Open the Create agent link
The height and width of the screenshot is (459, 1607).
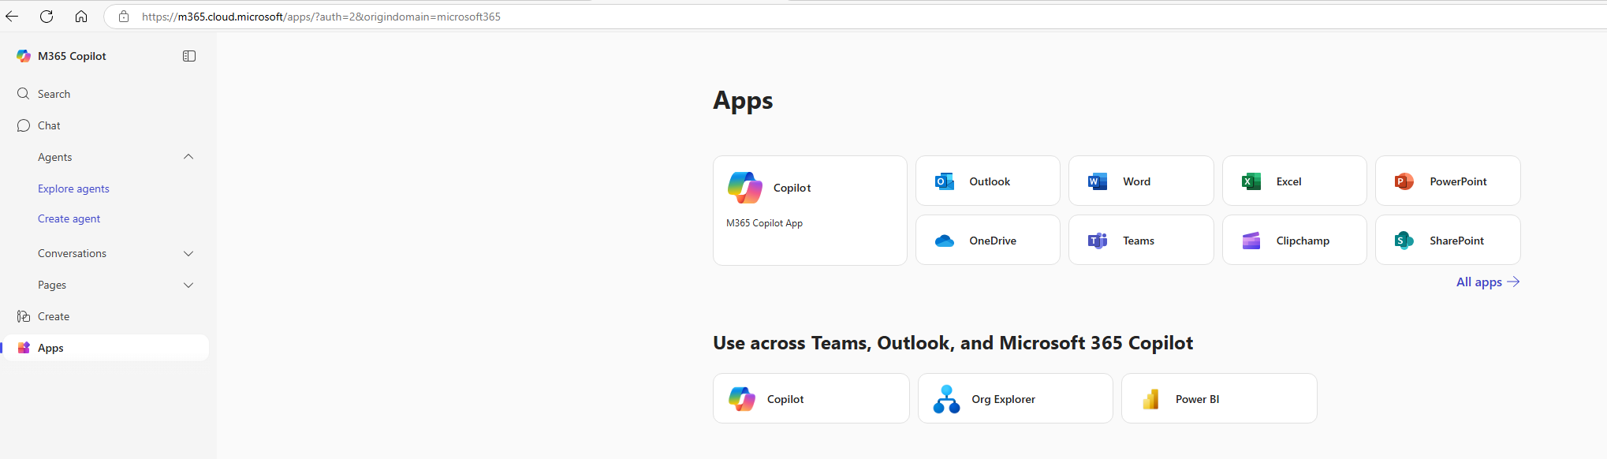(x=69, y=218)
